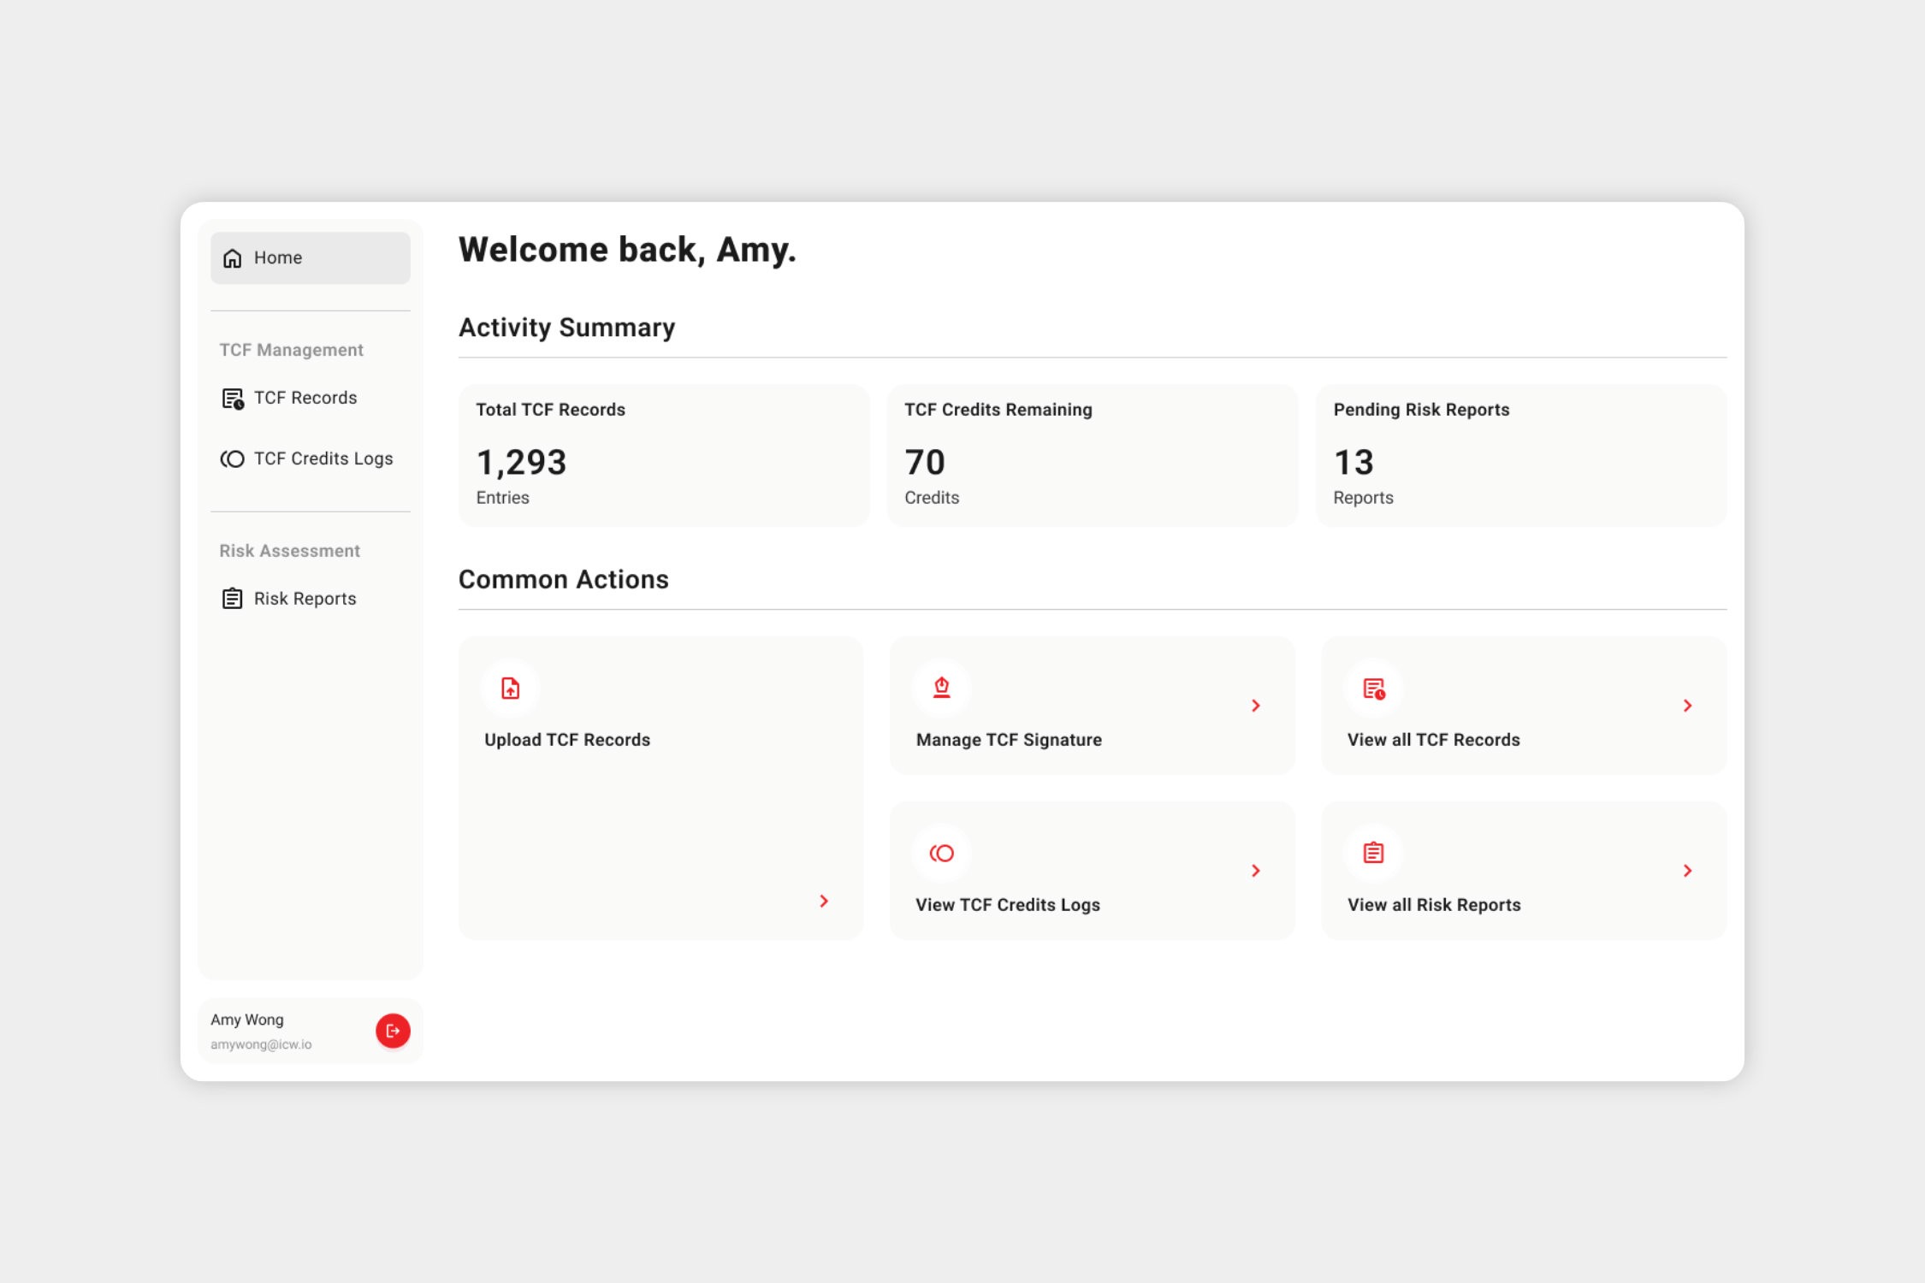
Task: Click the red credits coins card icon
Action: pyautogui.click(x=942, y=853)
